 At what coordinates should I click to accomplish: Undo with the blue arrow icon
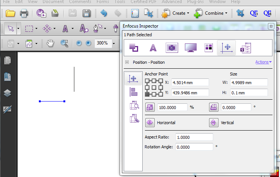104,13
